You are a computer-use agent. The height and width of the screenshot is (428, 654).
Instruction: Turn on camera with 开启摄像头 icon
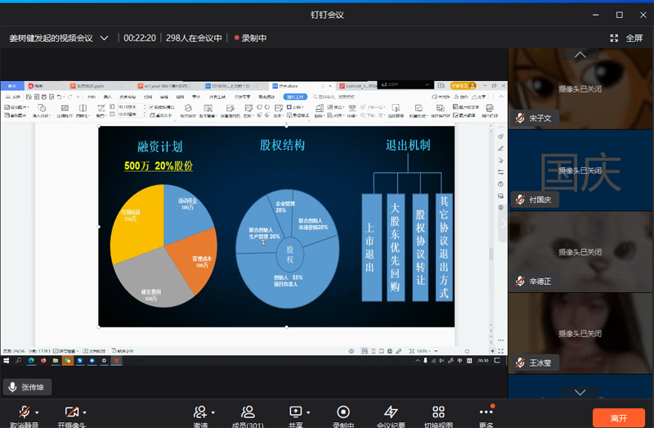tap(71, 412)
